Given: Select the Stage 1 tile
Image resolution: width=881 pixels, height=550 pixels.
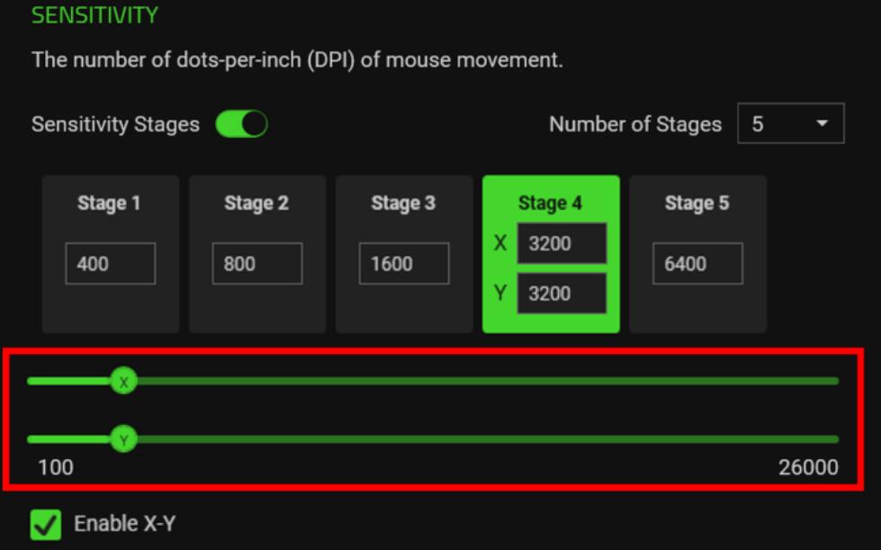Looking at the screenshot, I should tap(110, 203).
